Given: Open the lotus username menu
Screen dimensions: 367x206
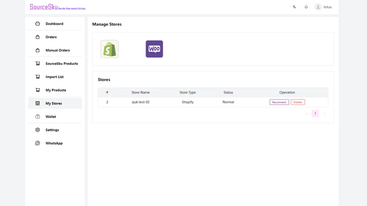Looking at the screenshot, I should pos(328,7).
